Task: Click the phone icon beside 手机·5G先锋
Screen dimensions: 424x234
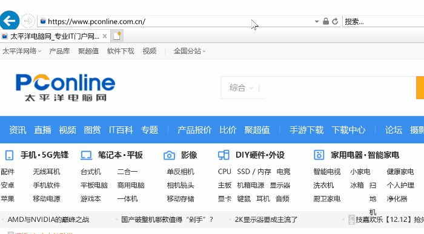Action: (x=9, y=155)
